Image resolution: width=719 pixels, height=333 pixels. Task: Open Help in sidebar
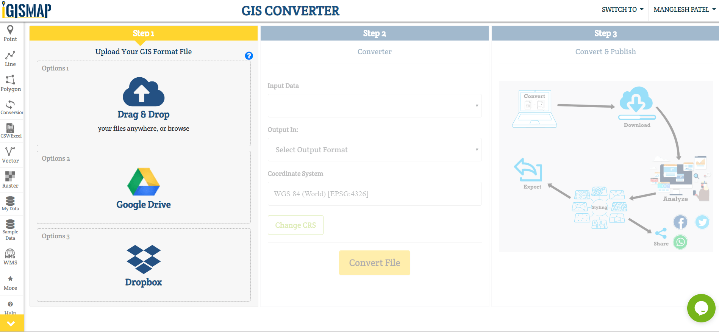click(10, 308)
